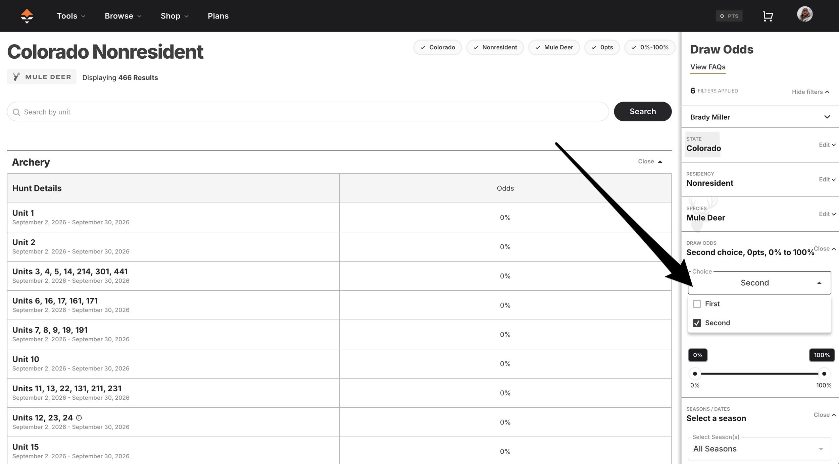
Task: Collapse the Choice Second dropdown
Action: click(819, 283)
